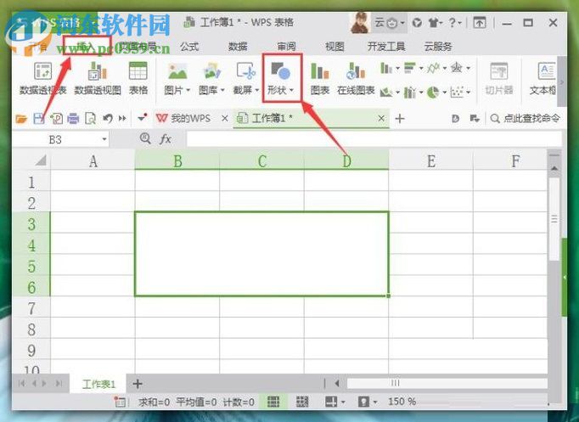Add a new document tab with plus

pos(400,119)
